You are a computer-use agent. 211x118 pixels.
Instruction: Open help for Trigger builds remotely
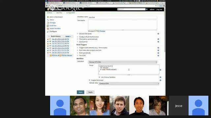(158, 48)
